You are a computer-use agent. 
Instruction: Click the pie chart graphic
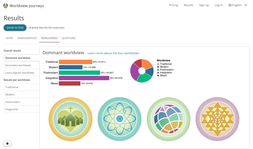click(x=141, y=71)
